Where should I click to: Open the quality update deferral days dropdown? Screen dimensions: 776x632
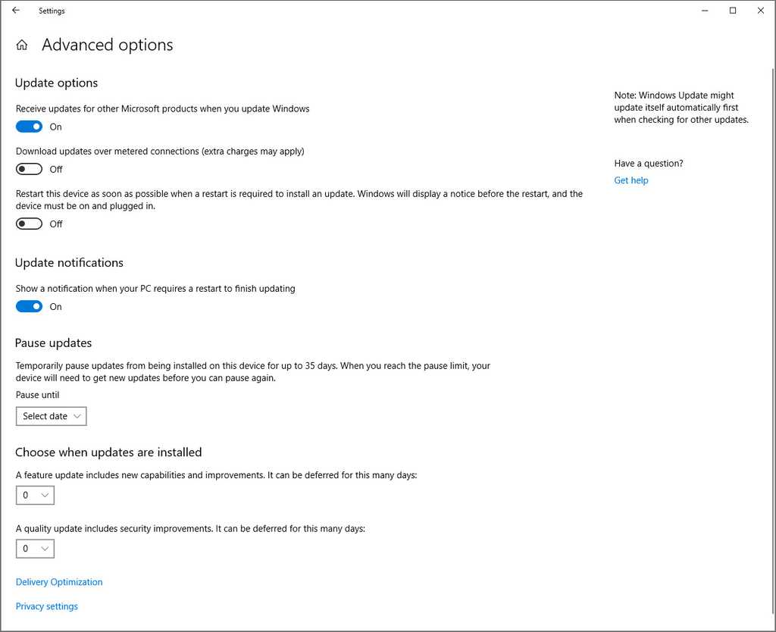(35, 548)
